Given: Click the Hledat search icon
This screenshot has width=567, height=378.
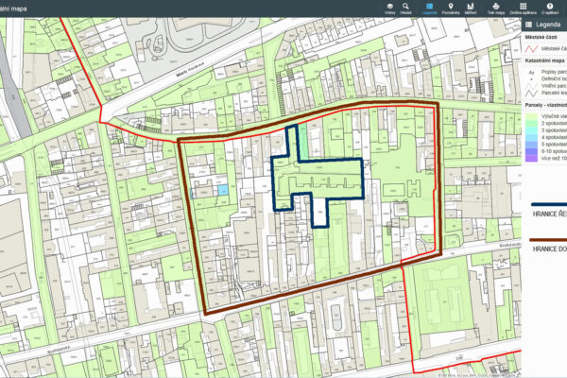Looking at the screenshot, I should point(405,9).
